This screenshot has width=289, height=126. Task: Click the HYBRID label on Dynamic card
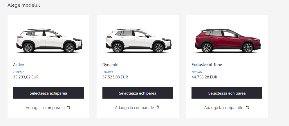[x=108, y=72]
